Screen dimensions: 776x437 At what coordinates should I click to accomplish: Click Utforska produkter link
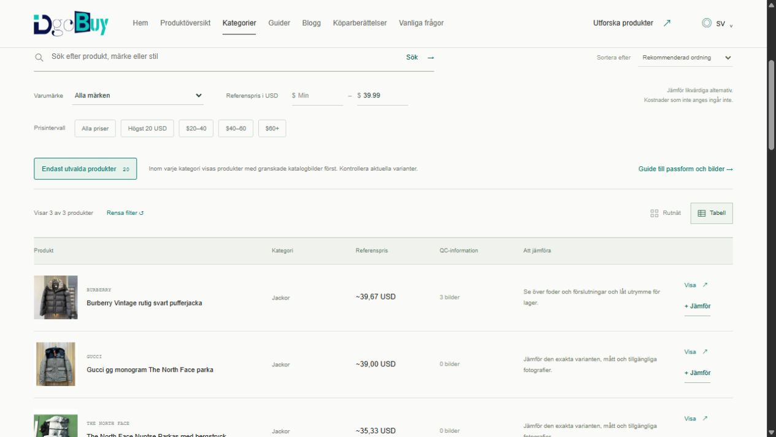coord(623,23)
